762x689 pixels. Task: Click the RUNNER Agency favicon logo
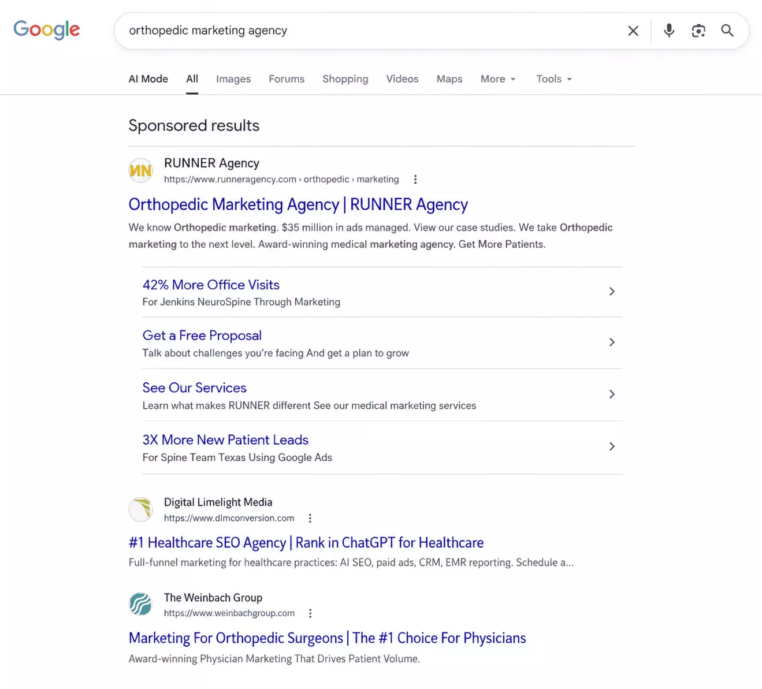140,170
